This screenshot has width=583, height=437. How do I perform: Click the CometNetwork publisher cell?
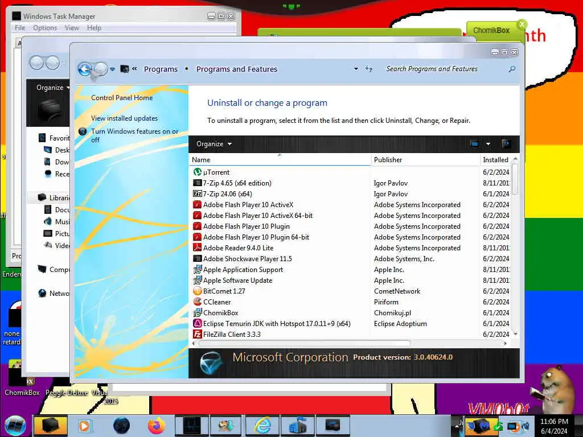tap(397, 291)
